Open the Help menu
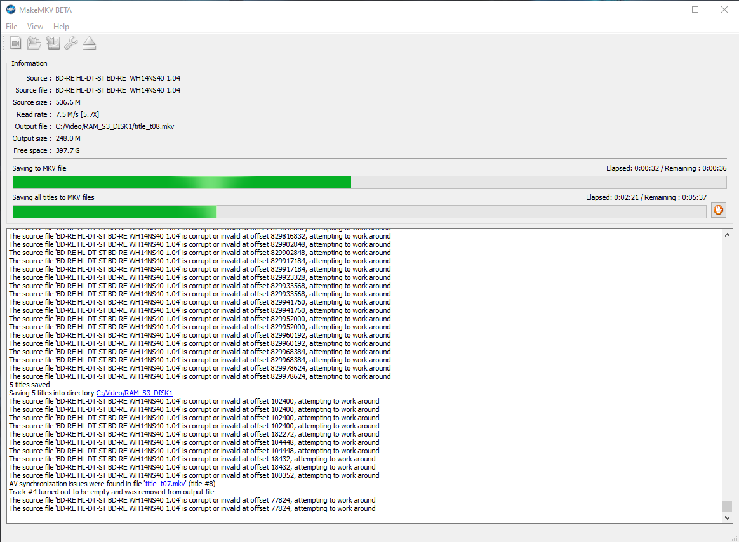The height and width of the screenshot is (542, 739). point(61,27)
